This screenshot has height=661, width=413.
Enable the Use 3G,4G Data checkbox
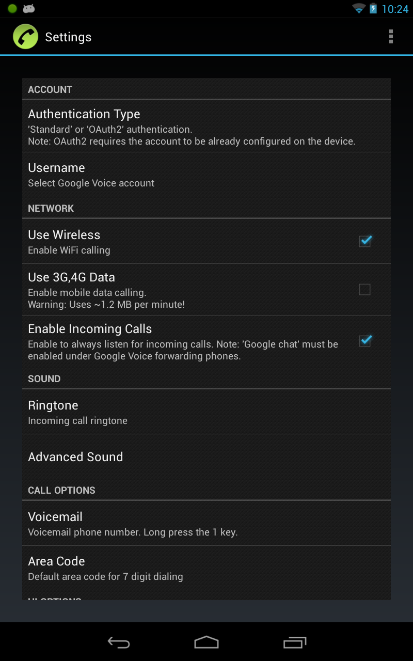[365, 290]
